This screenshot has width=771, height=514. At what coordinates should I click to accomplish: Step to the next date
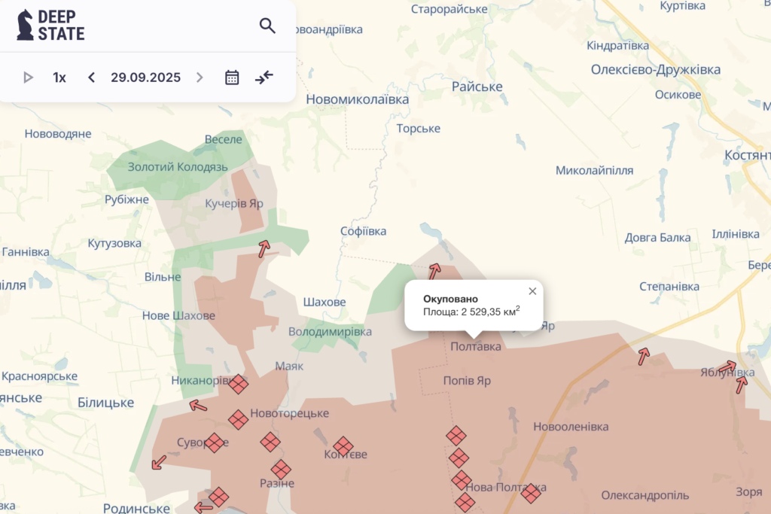pos(200,77)
